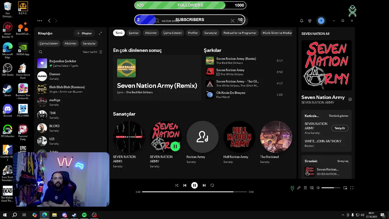
Task: Filter library by Çalma Listeleri
Action: [x=49, y=43]
